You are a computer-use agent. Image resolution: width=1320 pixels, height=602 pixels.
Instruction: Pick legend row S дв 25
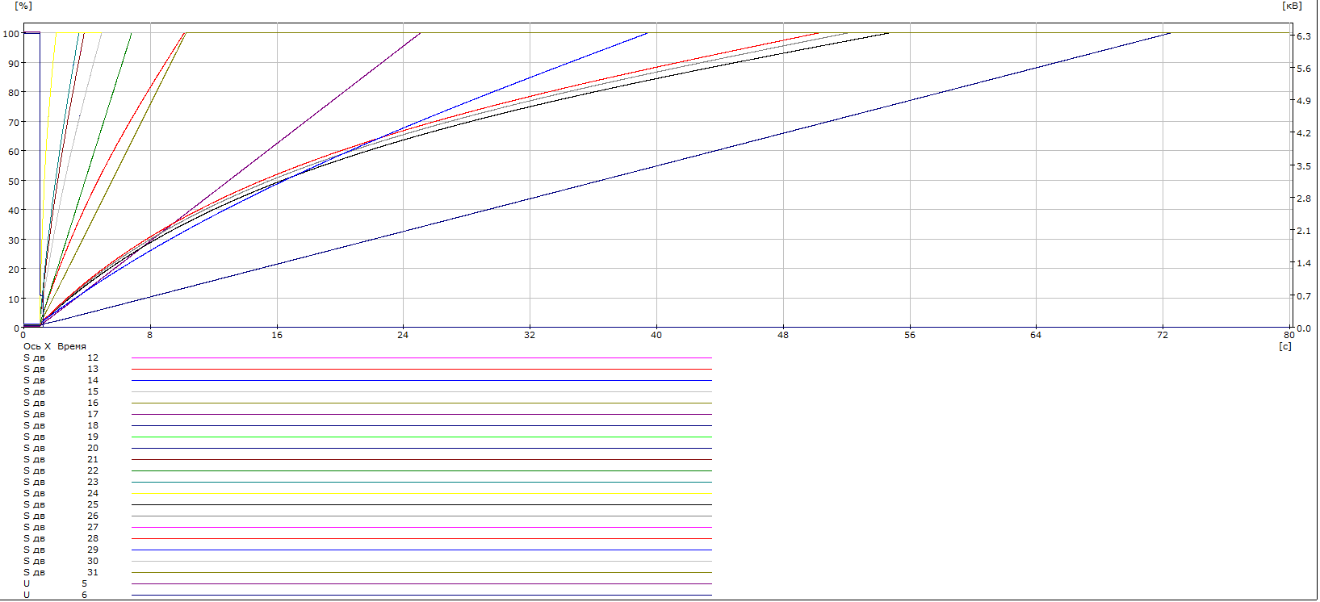61,504
